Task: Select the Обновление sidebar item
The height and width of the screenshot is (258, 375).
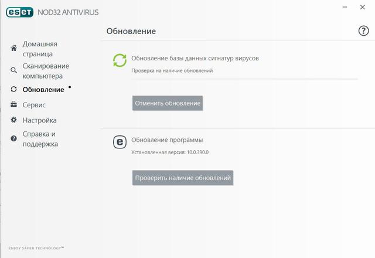Action: coord(43,90)
